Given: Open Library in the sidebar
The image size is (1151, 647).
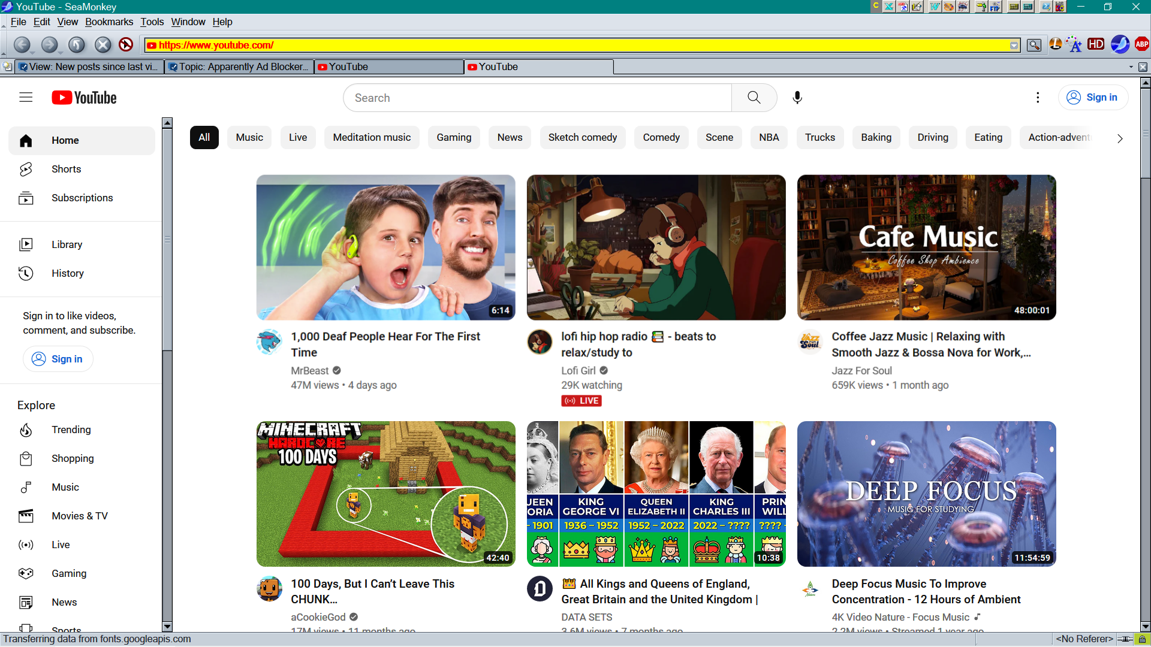Looking at the screenshot, I should pos(82,244).
